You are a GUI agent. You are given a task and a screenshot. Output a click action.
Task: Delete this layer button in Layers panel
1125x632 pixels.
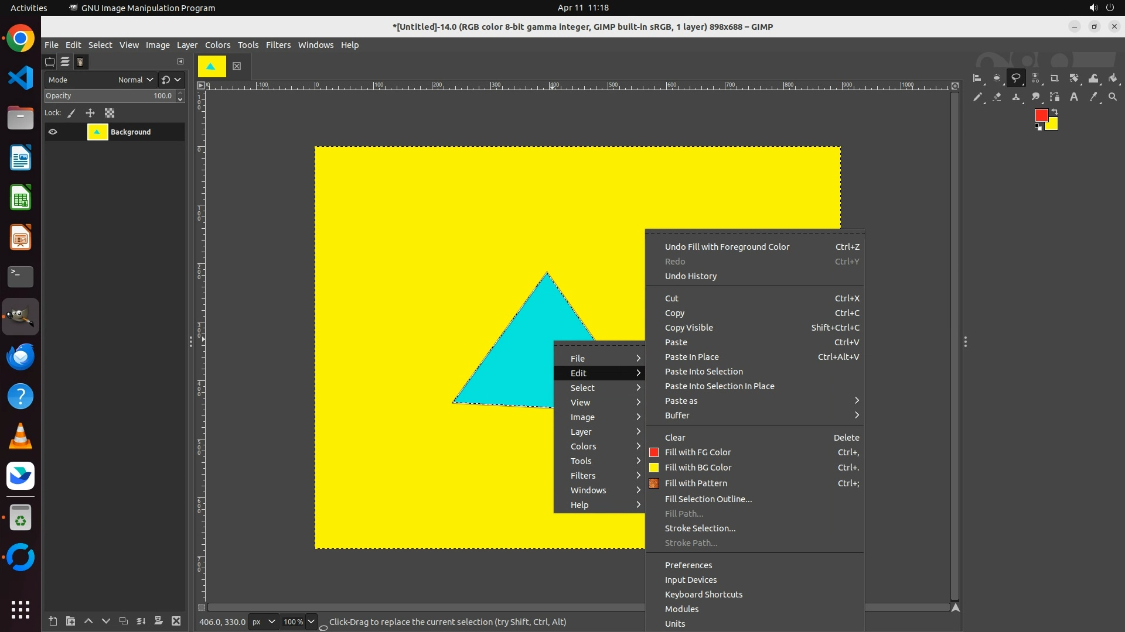(x=176, y=621)
